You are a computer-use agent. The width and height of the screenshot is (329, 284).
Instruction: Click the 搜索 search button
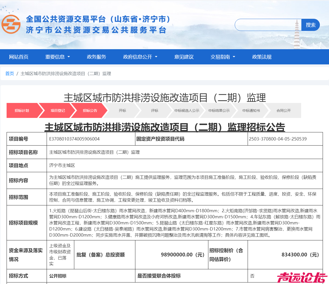(x=310, y=25)
